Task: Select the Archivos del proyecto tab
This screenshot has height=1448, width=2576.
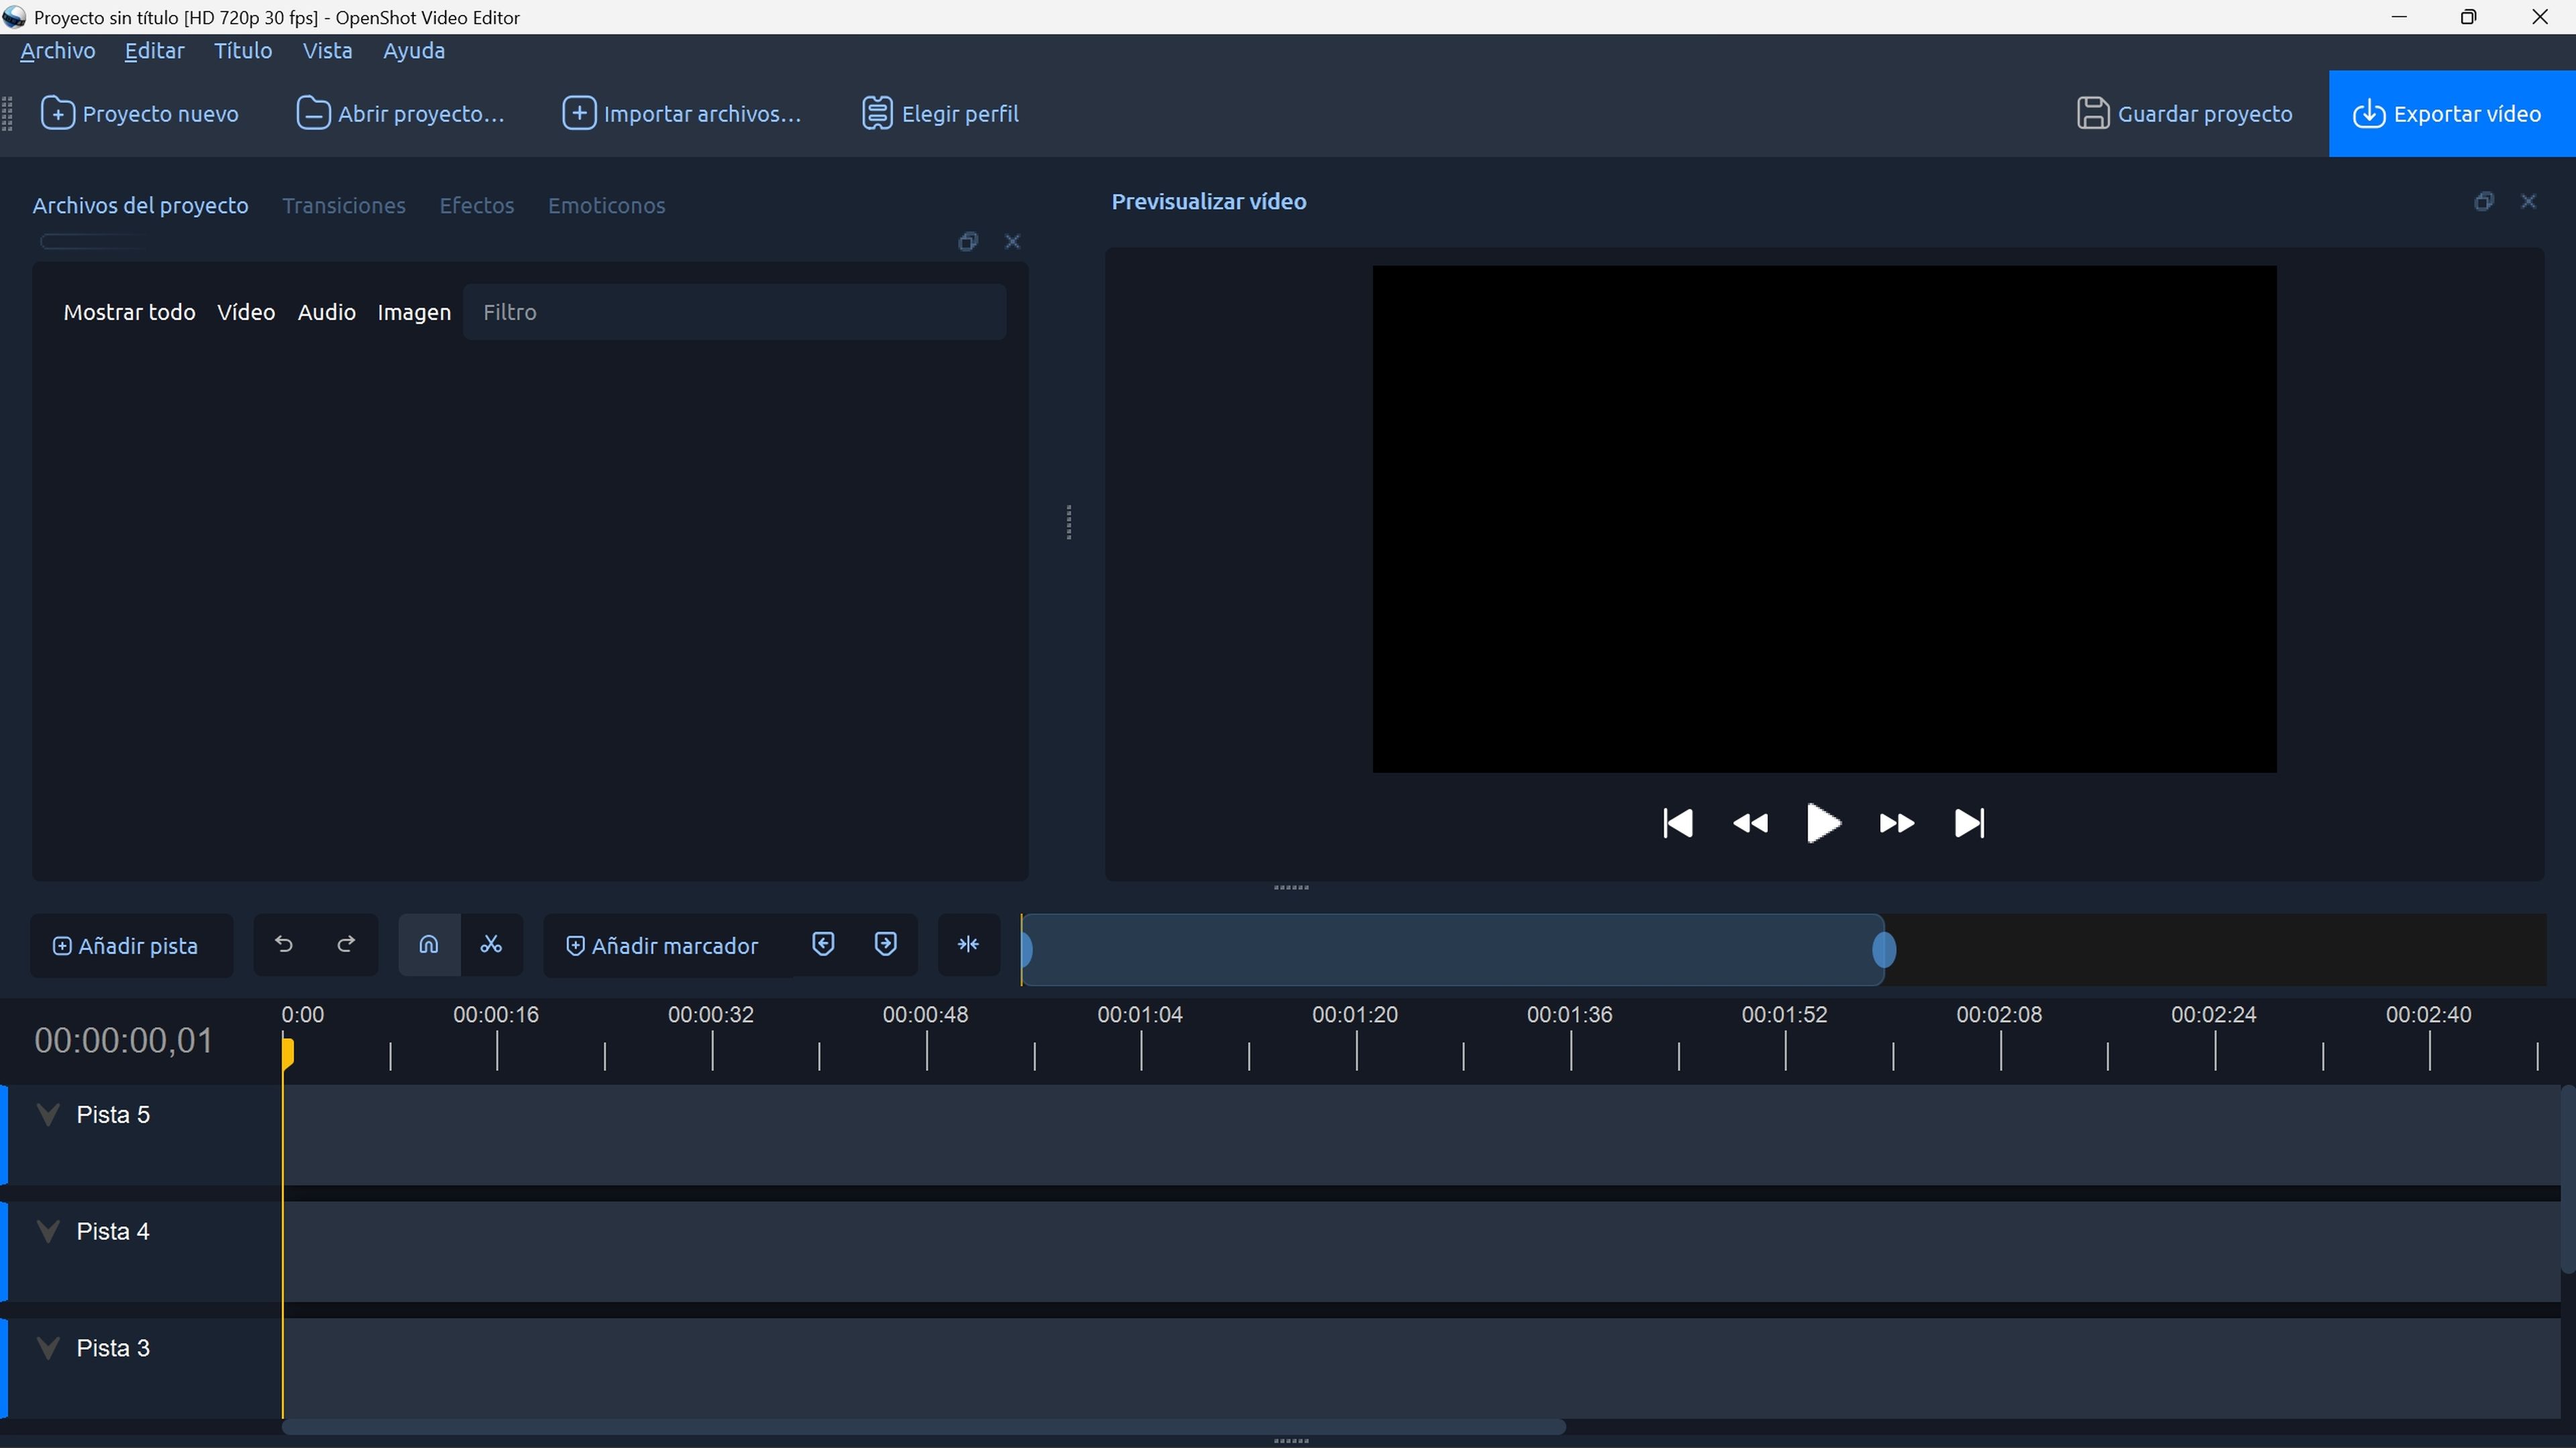Action: (140, 206)
